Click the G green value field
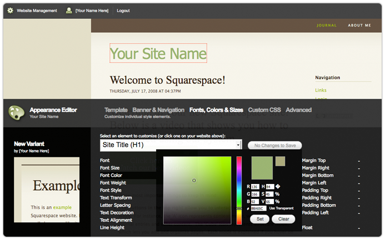The width and height of the screenshot is (385, 240). click(x=255, y=194)
